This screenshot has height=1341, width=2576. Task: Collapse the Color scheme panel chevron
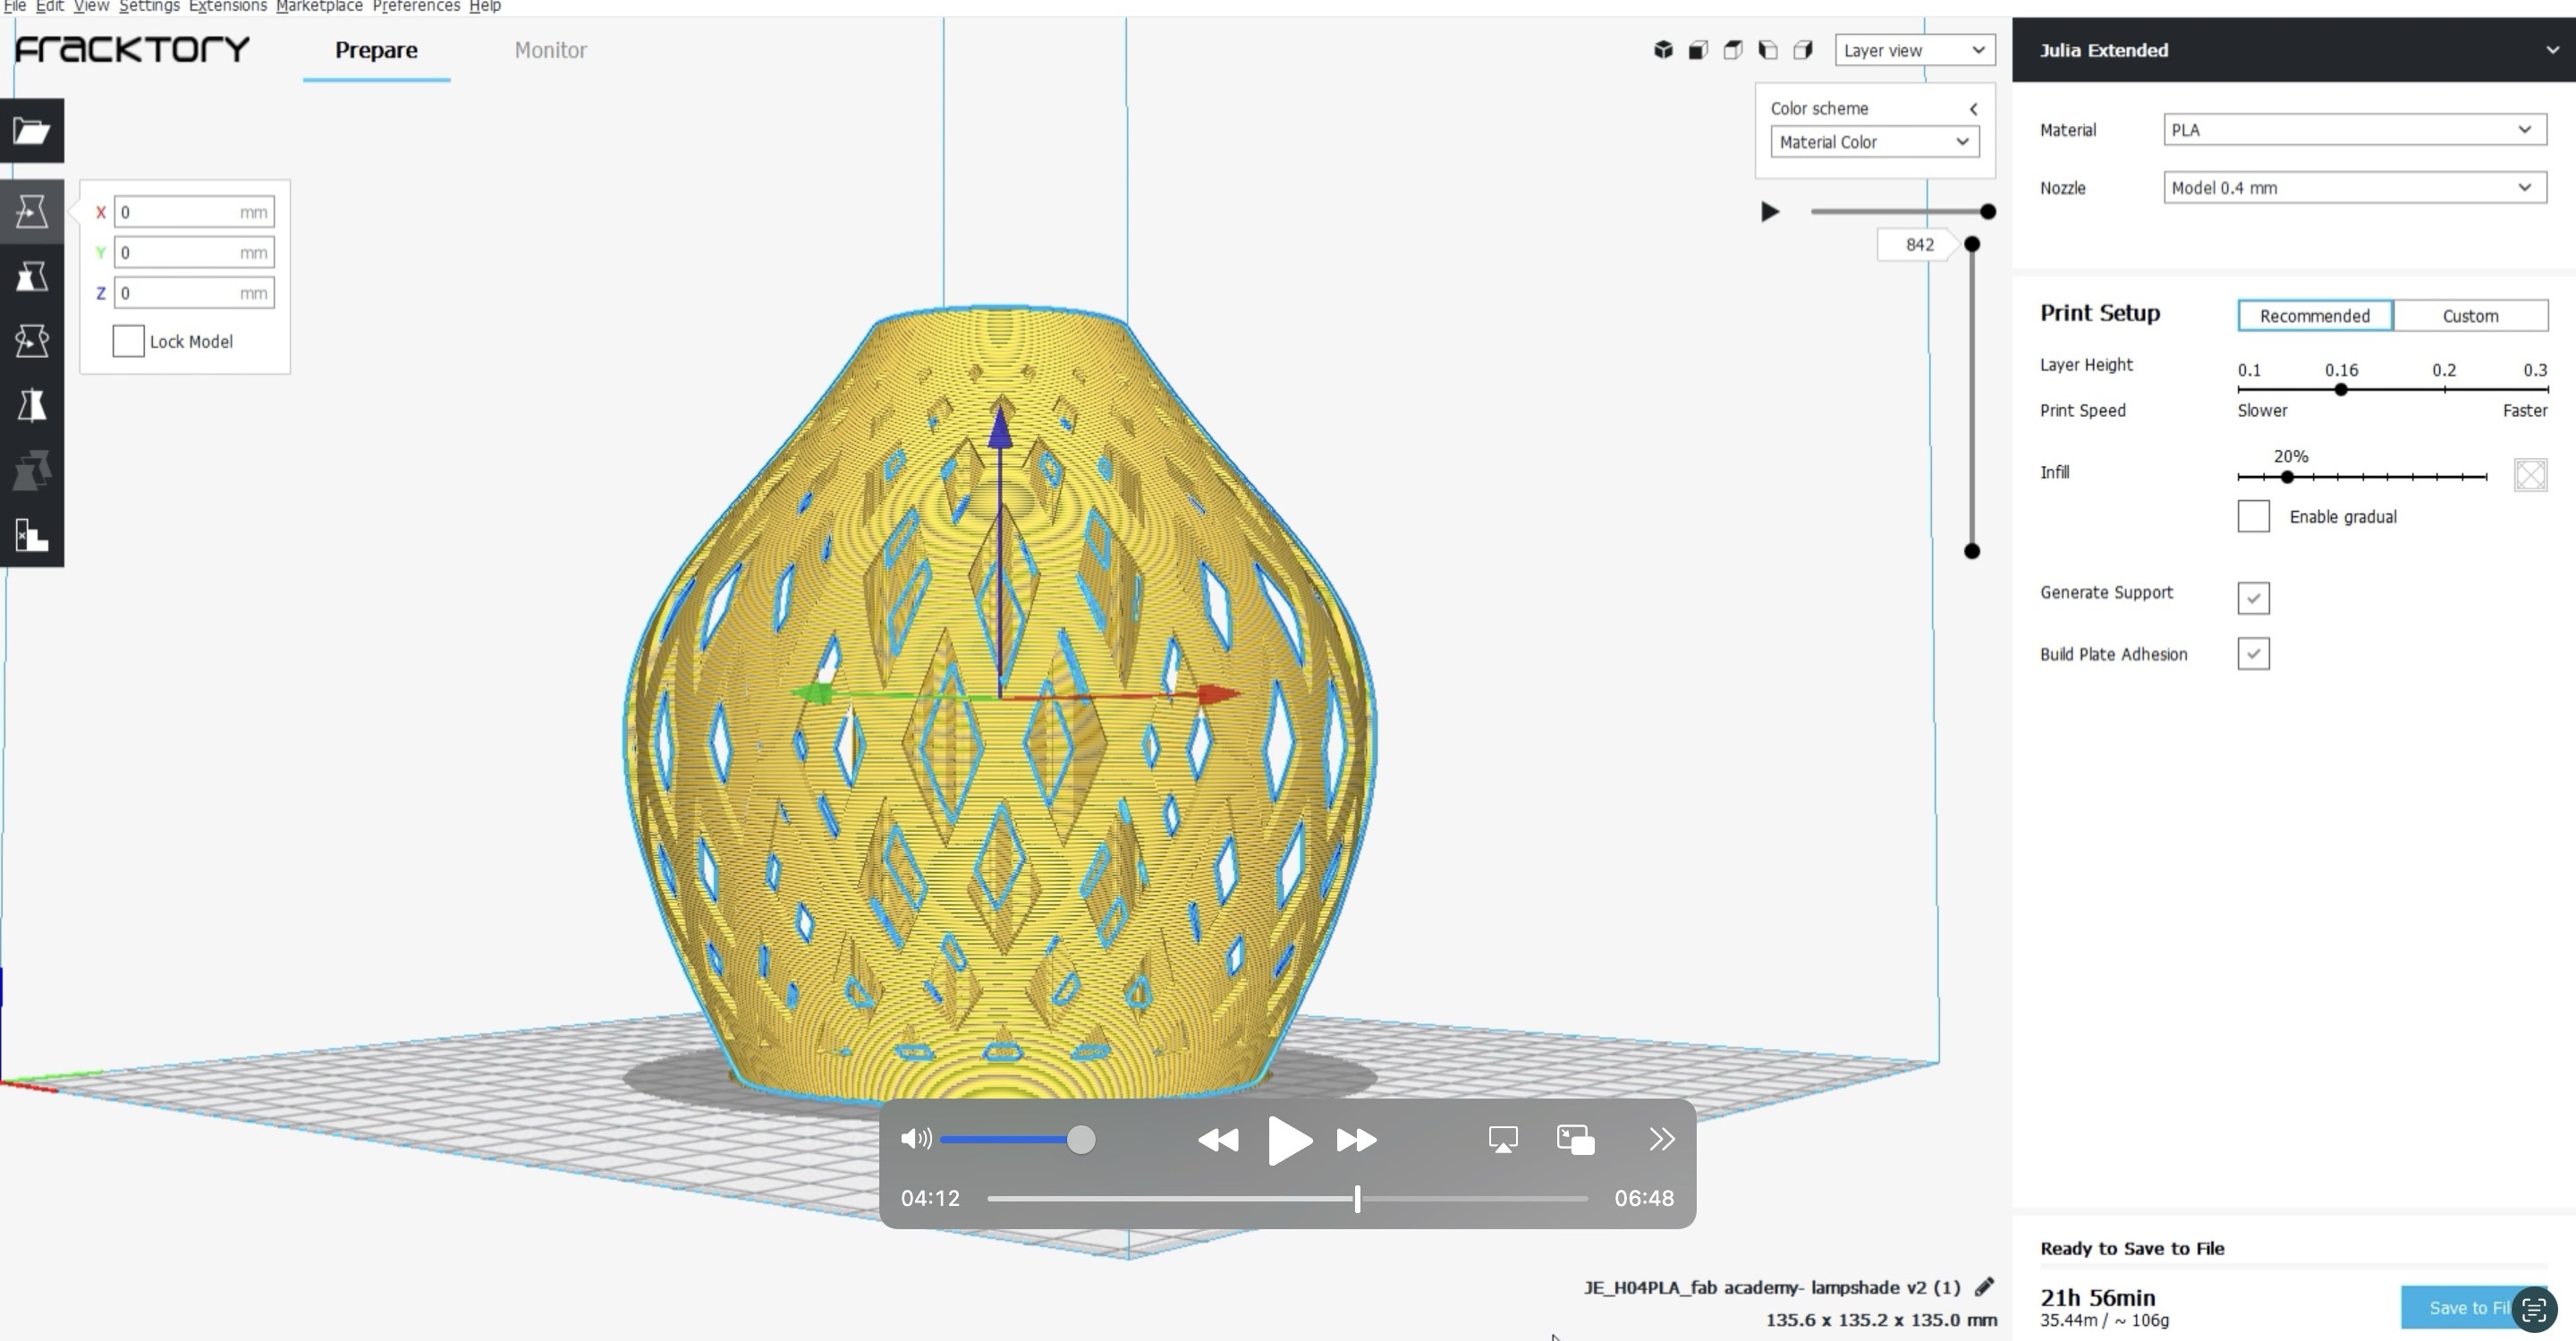[x=1973, y=109]
